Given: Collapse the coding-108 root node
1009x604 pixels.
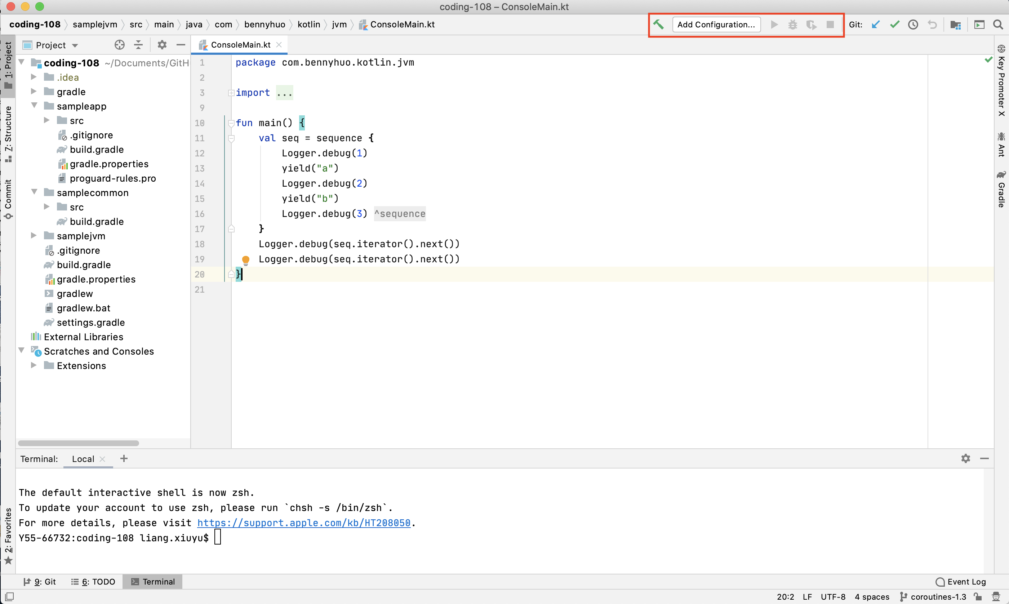Looking at the screenshot, I should click(22, 62).
